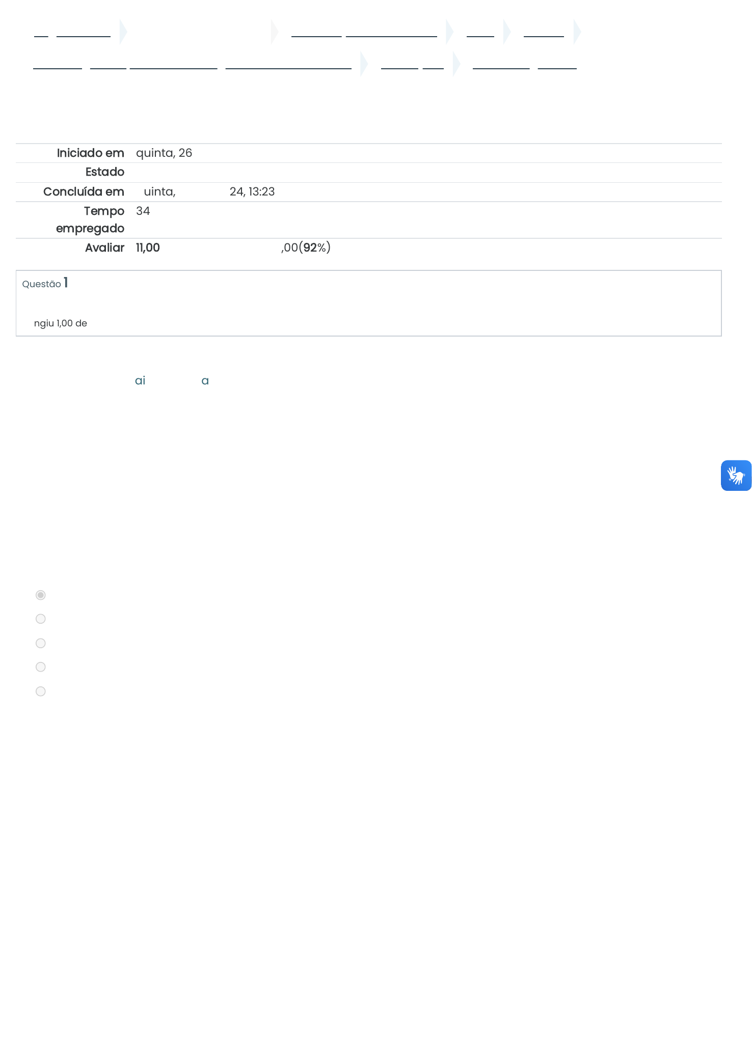Select the already-checked first answer radio button
The width and height of the screenshot is (752, 1053).
pyautogui.click(x=41, y=595)
